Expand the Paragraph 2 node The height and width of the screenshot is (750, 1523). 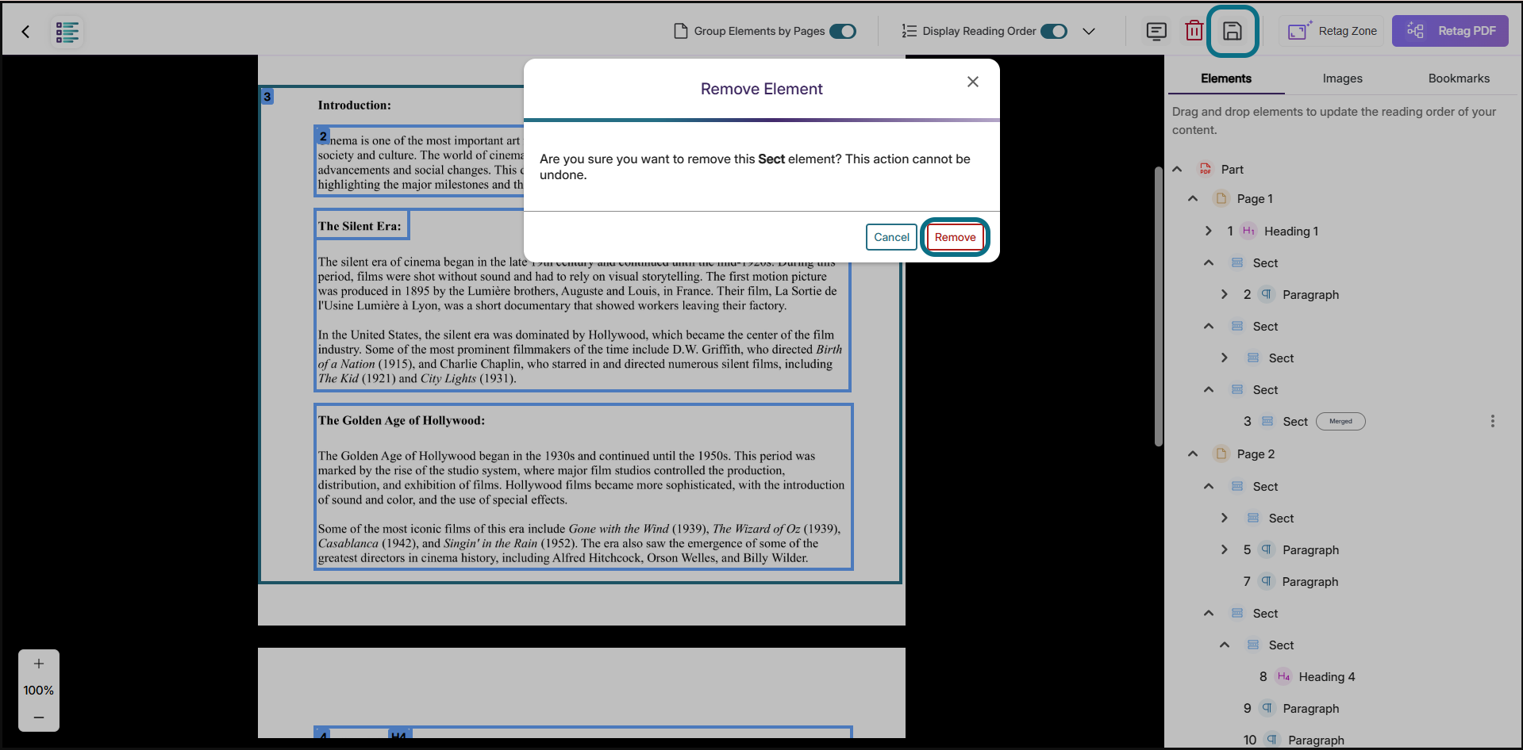click(x=1225, y=294)
